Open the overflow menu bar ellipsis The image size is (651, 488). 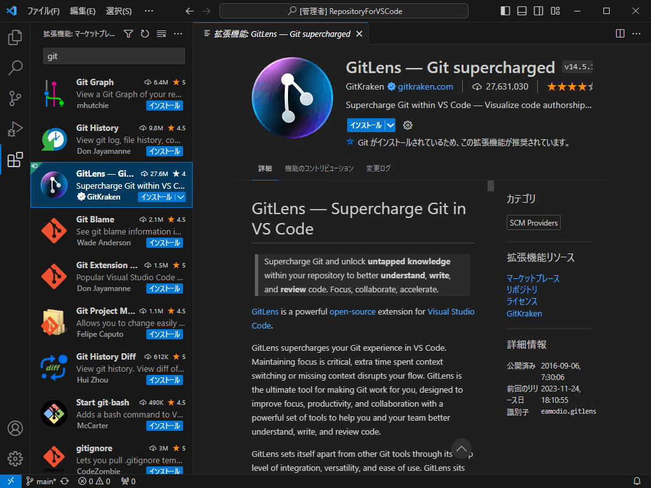tap(149, 11)
